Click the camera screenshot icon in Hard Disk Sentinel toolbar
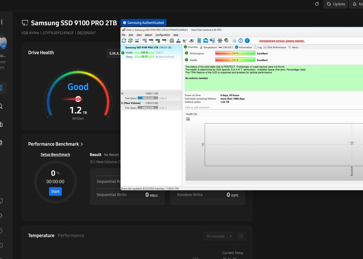 point(234,40)
